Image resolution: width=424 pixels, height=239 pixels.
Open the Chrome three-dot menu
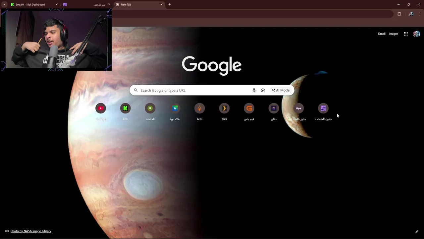point(419,14)
